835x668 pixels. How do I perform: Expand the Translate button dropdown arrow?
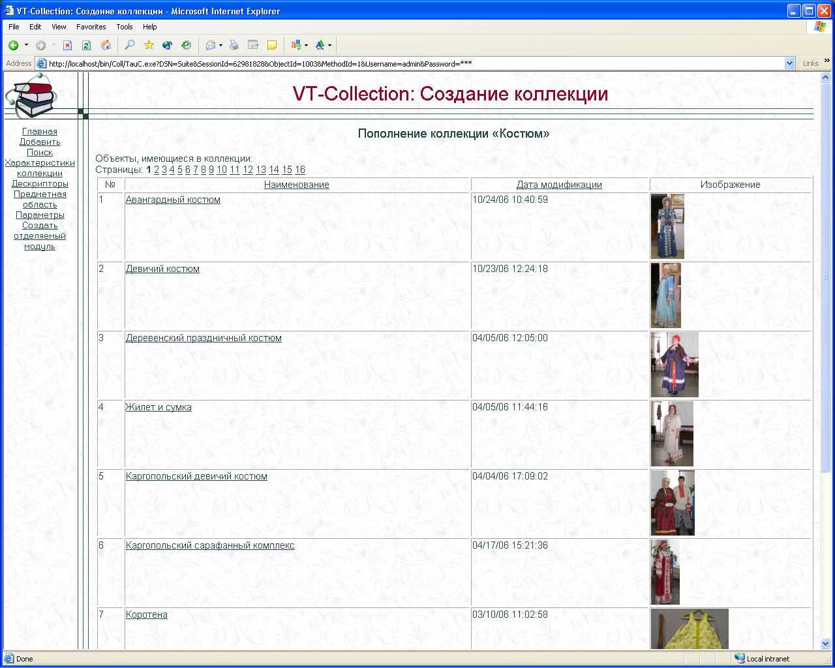tap(306, 45)
